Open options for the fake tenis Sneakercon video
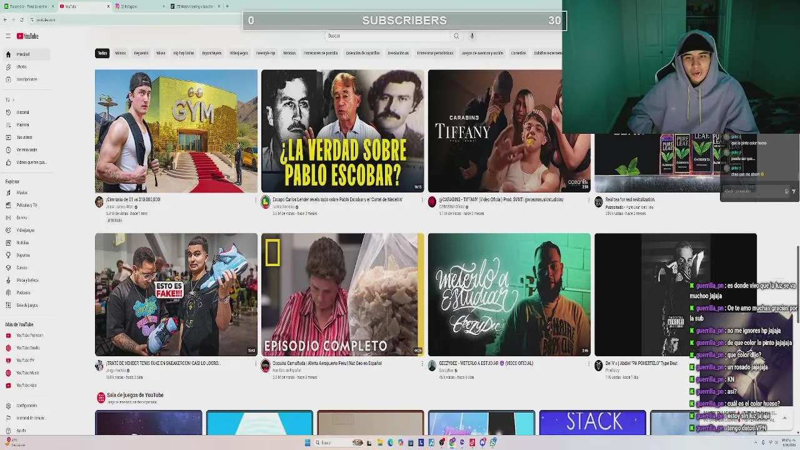Viewport: 800px width, 450px height. (256, 364)
